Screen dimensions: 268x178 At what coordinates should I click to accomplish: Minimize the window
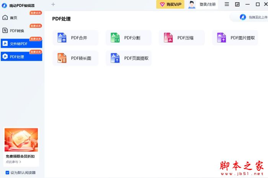click(x=247, y=5)
